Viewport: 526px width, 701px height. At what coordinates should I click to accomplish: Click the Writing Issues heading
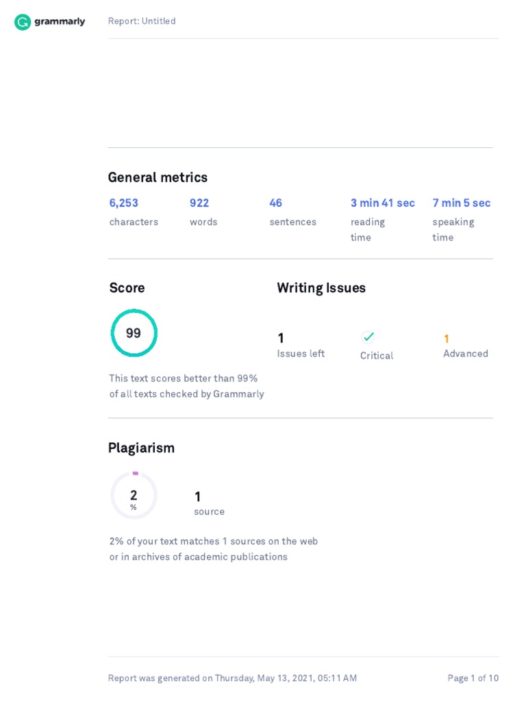pyautogui.click(x=321, y=288)
